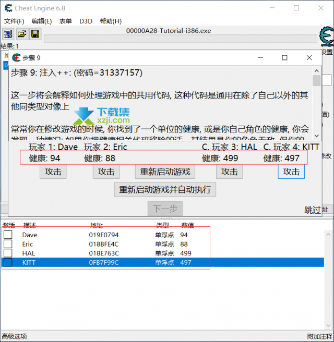Attack player 3 HAL with 攻击 button
Image resolution: width=334 pixels, height=342 pixels.
click(x=230, y=172)
